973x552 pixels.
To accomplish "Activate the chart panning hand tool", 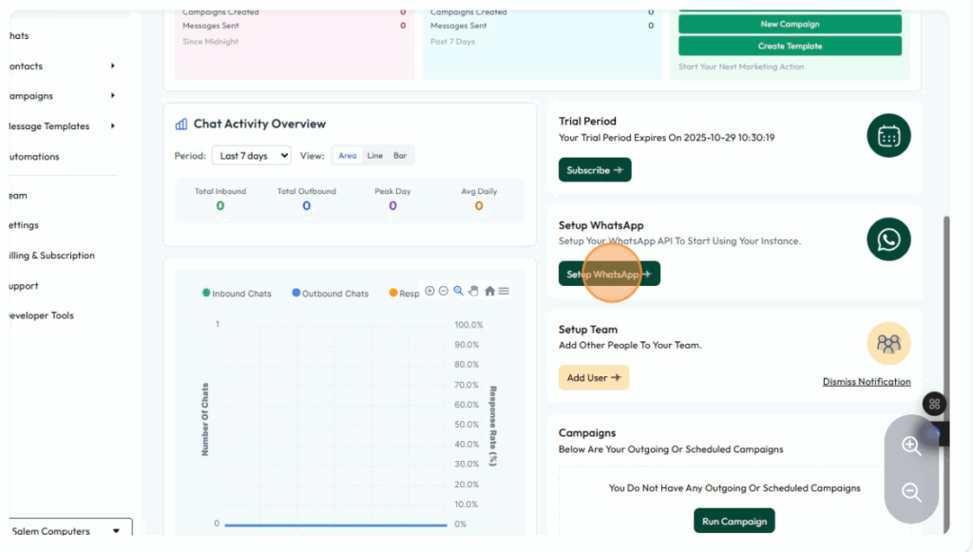I will point(473,291).
